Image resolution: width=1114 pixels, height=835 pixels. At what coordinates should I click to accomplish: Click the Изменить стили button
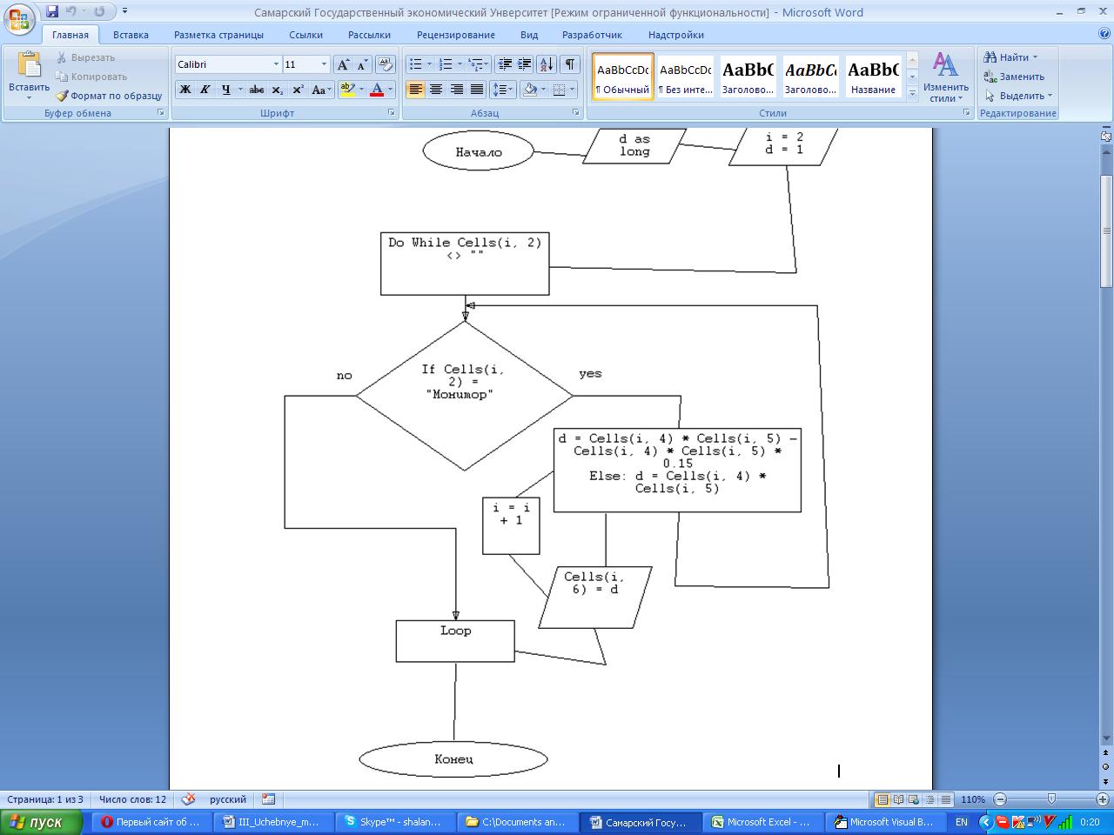945,77
